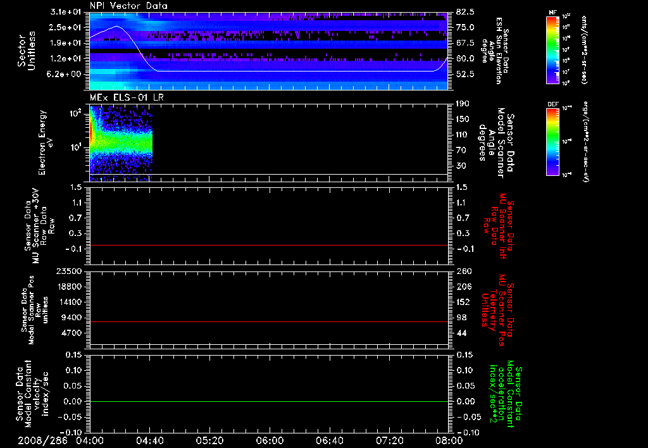Click the red line in Scanner Pos panel
The image size is (648, 448).
point(268,321)
